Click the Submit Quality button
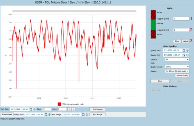 coord(182,75)
